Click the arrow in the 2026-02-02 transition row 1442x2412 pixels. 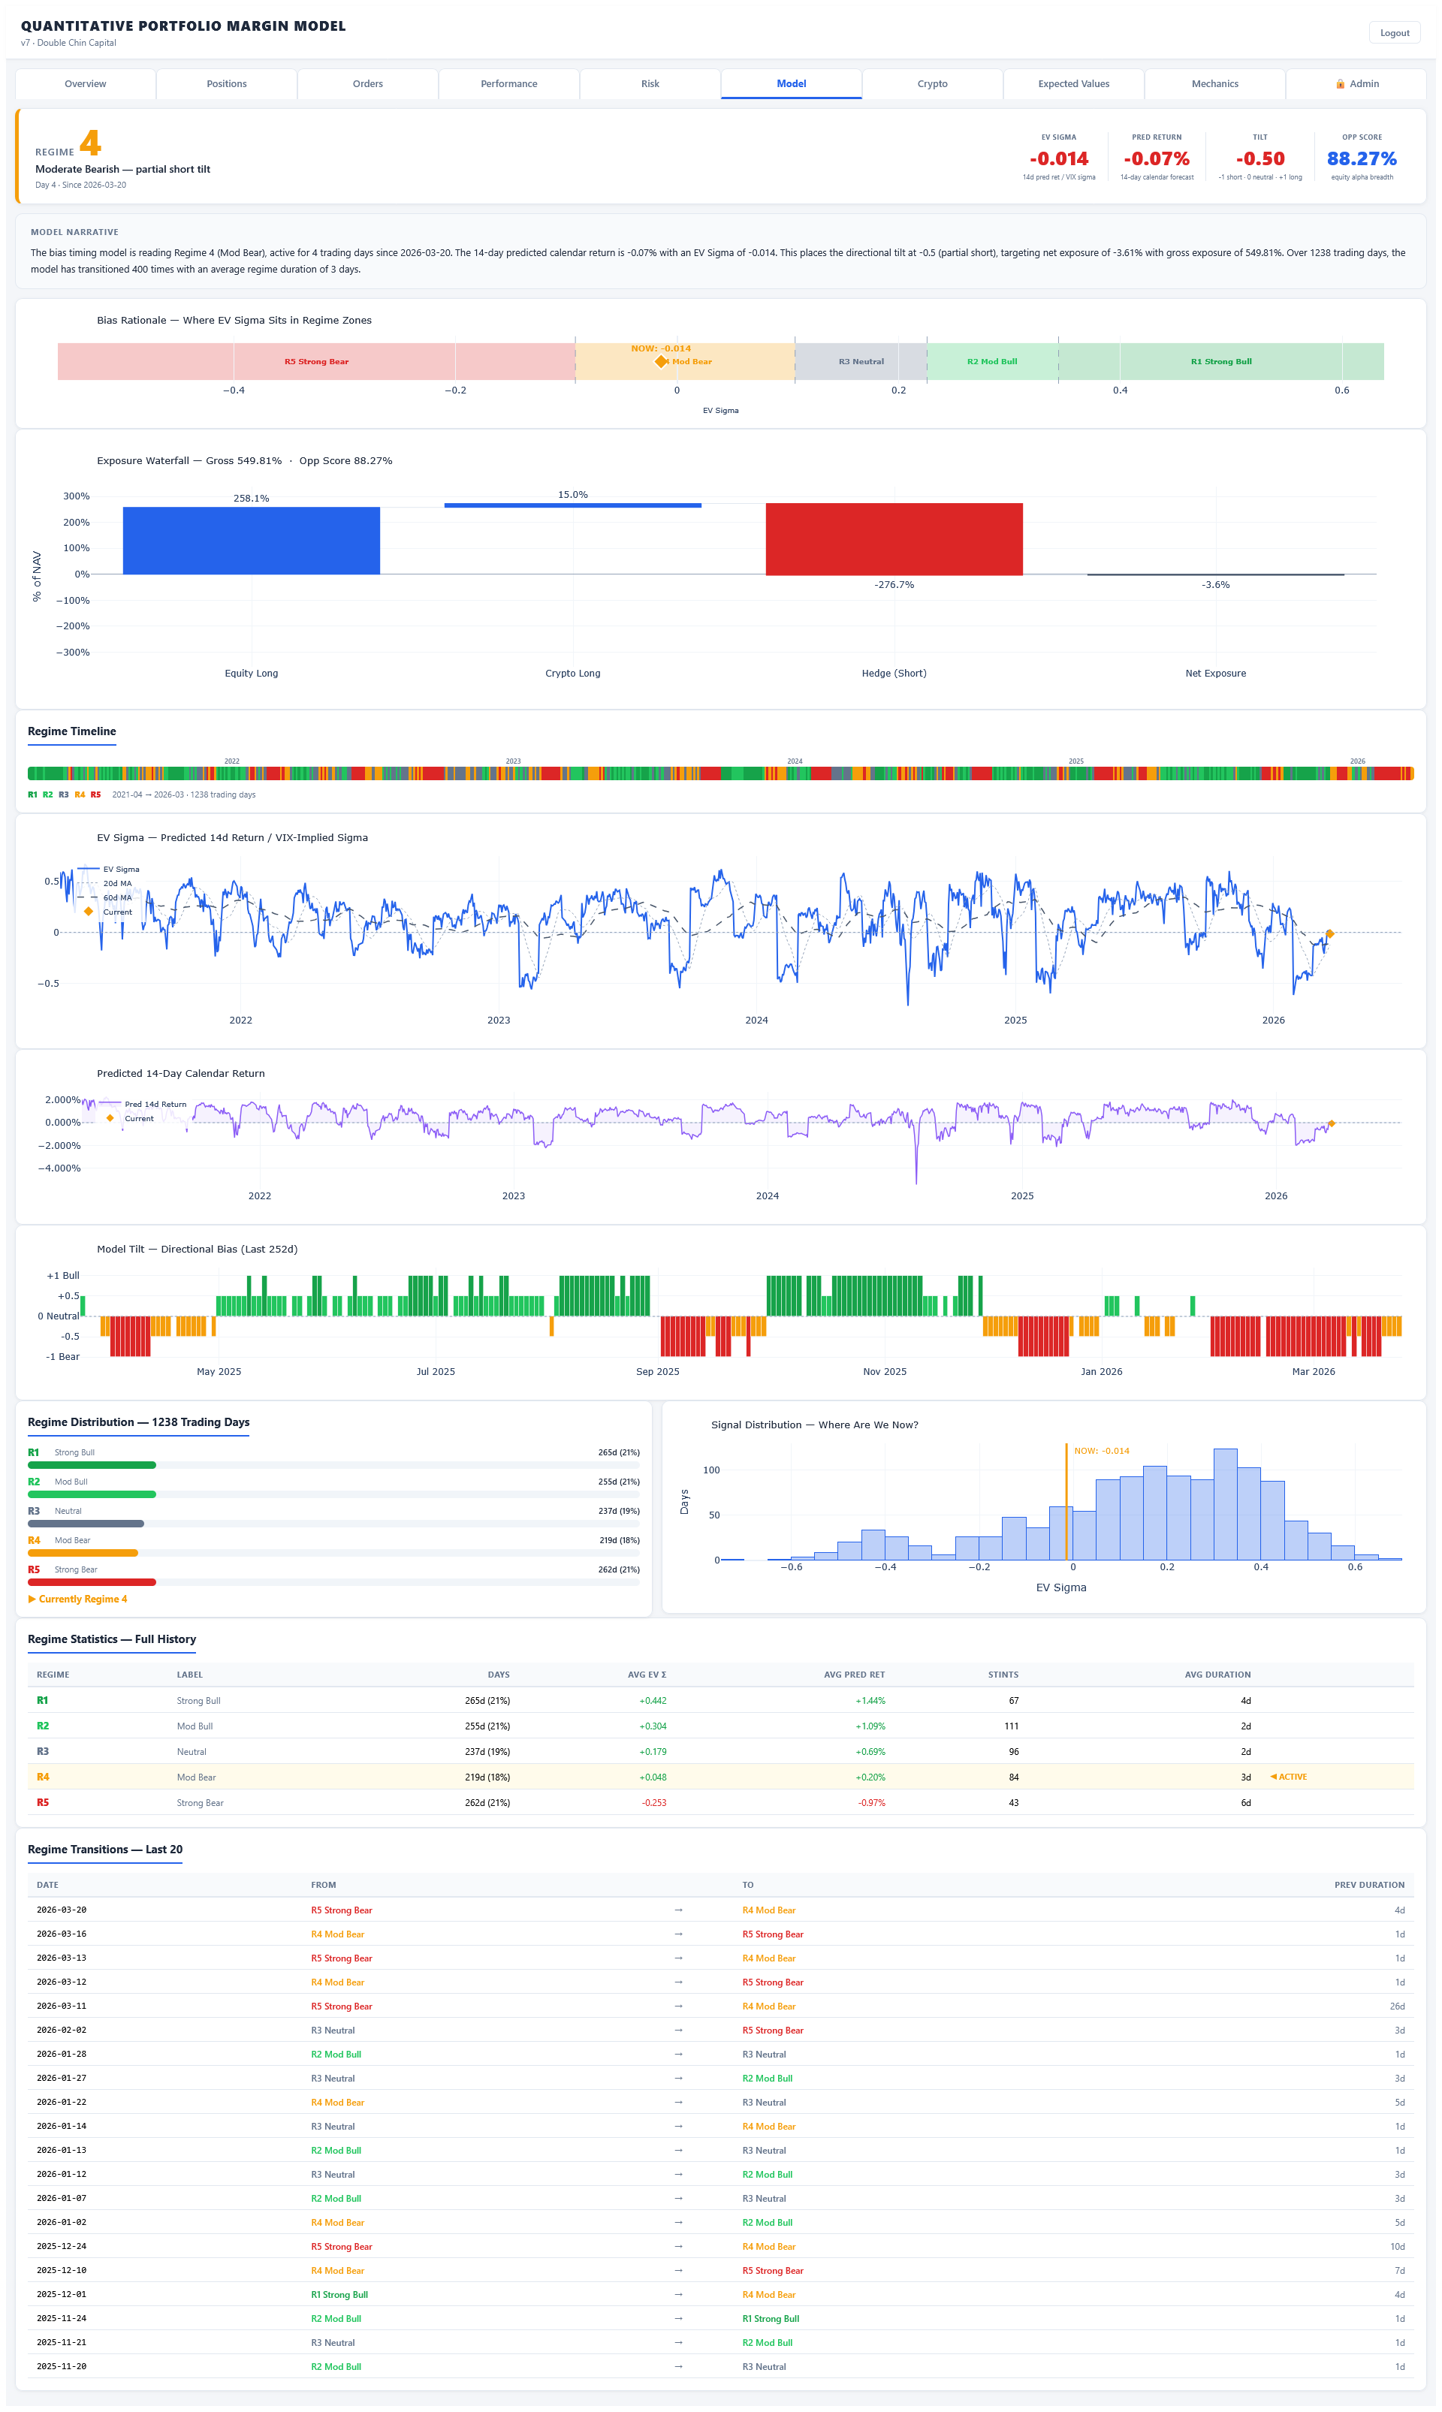[x=678, y=2031]
